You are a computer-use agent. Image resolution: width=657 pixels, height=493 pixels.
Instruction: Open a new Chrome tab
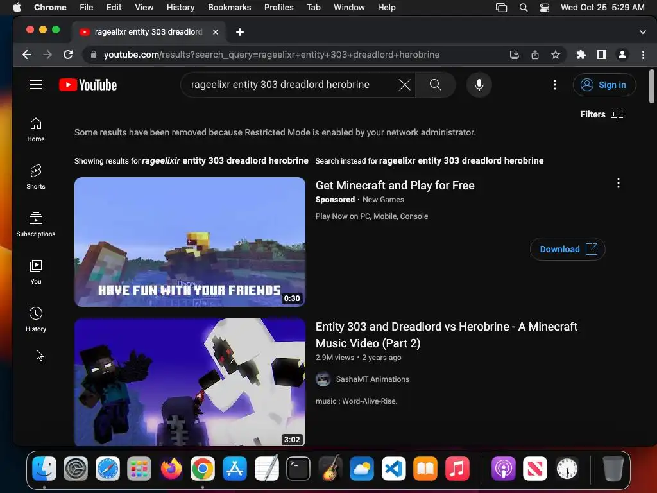pyautogui.click(x=240, y=32)
